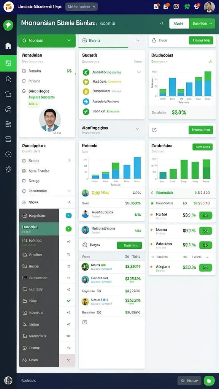Toggle the bold green check next to "Bioisi" row
Viewport: 219px width, 389px height.
click(68, 301)
